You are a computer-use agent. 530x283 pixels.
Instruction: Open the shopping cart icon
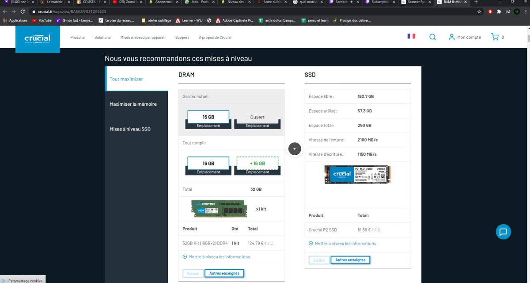[495, 37]
